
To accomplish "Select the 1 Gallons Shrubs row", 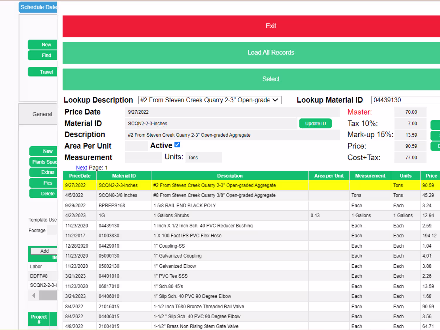I will [251, 216].
